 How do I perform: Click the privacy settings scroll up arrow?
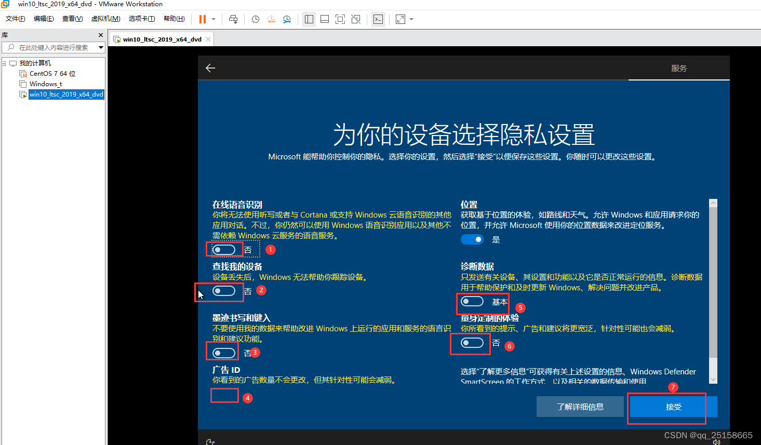713,203
